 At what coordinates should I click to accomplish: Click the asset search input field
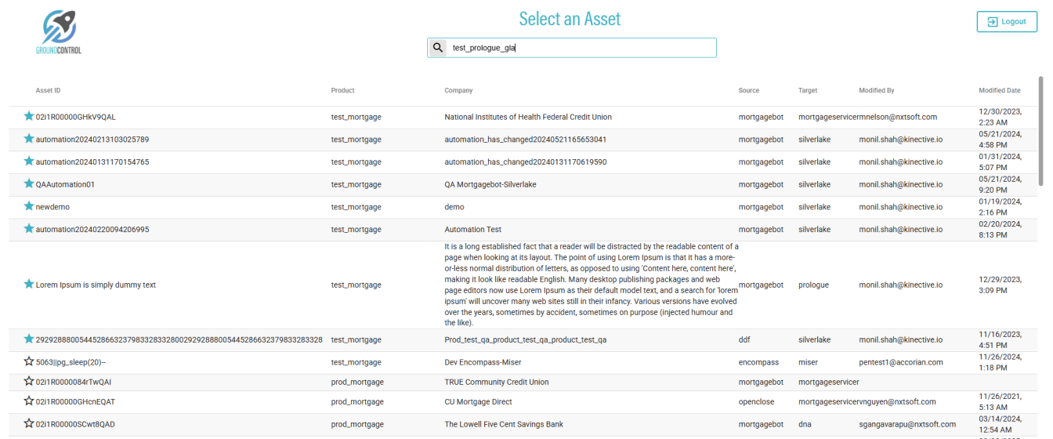pyautogui.click(x=580, y=48)
